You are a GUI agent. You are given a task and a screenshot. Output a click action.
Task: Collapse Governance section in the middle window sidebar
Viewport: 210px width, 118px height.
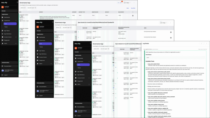(x=51, y=40)
